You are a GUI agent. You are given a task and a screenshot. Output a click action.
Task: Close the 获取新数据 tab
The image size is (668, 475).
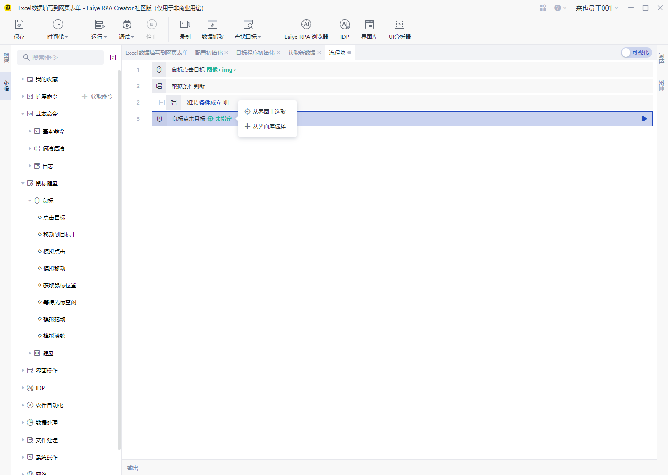point(319,53)
